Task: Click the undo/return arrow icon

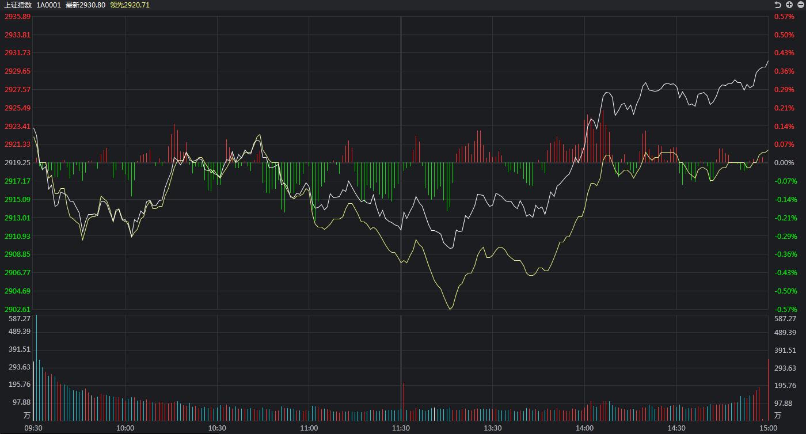Action: (778, 5)
